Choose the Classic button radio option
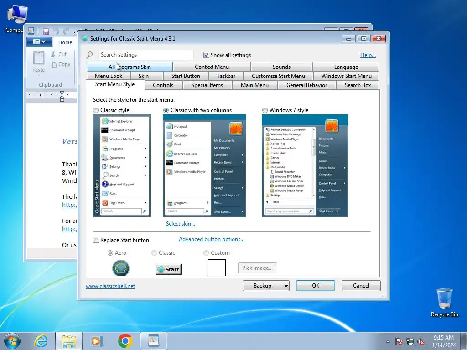 coord(154,253)
